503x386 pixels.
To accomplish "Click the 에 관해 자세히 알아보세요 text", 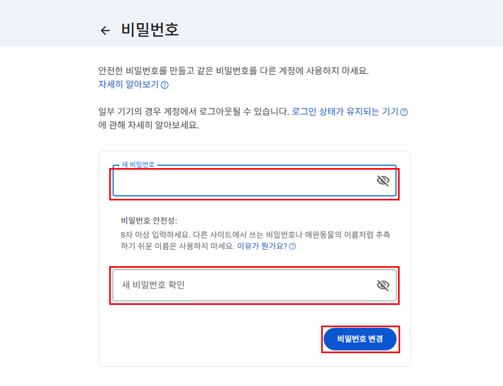I will pos(148,127).
